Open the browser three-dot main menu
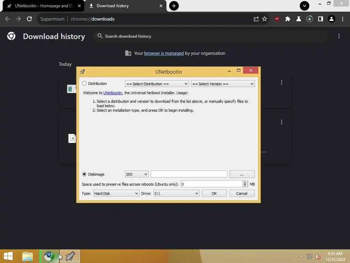Image resolution: width=350 pixels, height=263 pixels. coord(342,19)
